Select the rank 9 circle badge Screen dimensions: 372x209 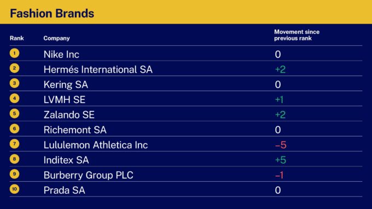point(14,174)
